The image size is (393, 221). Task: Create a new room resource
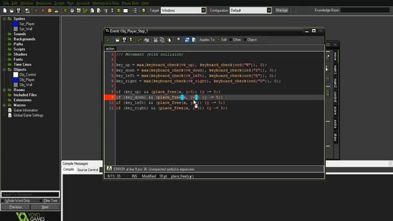click(x=125, y=10)
